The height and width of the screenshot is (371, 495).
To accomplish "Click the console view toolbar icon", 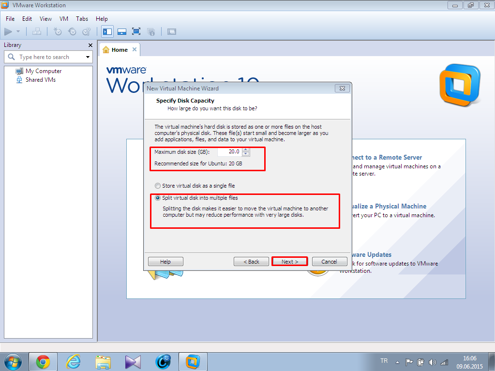I will click(x=172, y=31).
